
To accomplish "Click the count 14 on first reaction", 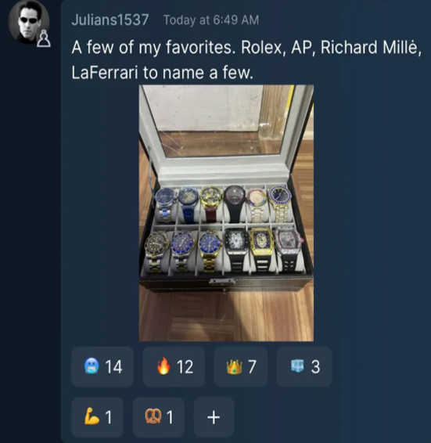I will pyautogui.click(x=113, y=367).
